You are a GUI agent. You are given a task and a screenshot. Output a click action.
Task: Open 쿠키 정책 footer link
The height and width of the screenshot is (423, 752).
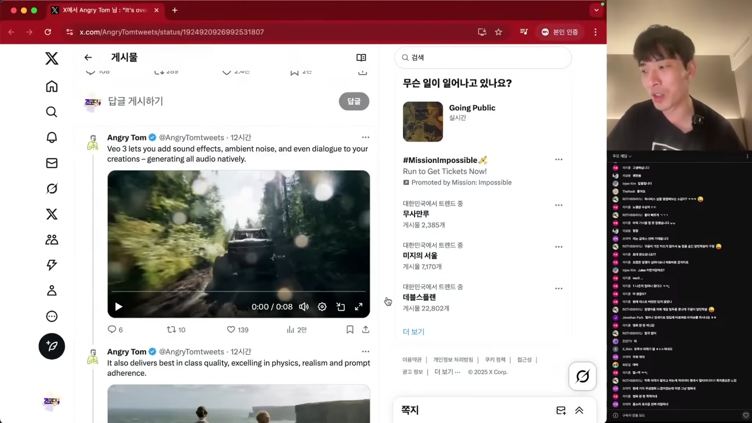(495, 360)
